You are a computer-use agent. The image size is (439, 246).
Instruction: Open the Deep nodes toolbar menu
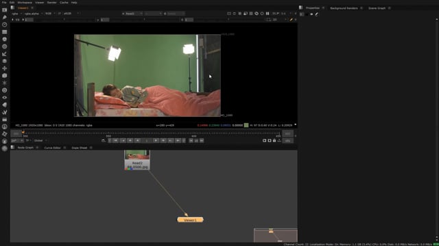click(5, 90)
